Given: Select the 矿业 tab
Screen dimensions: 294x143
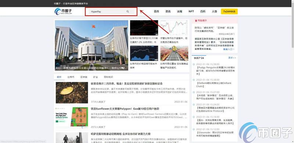Looking at the screenshot, I should [96, 77].
